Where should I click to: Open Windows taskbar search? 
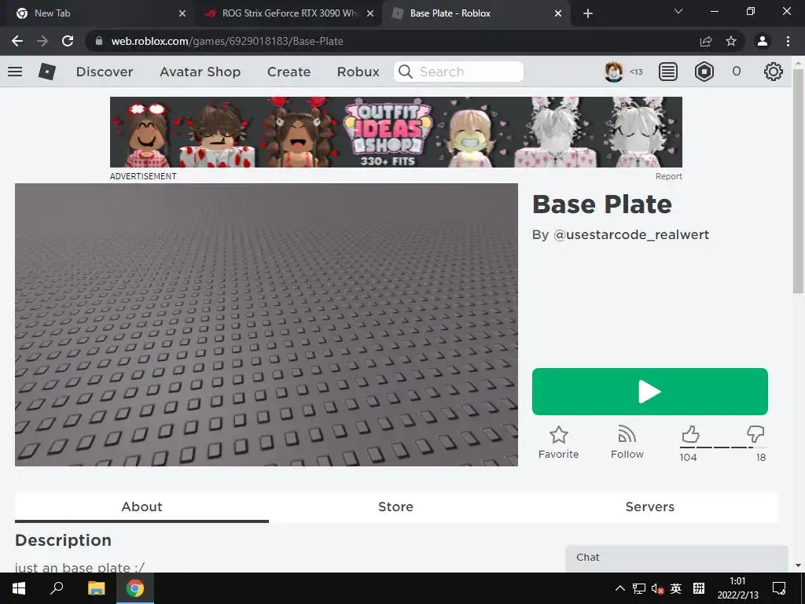57,588
